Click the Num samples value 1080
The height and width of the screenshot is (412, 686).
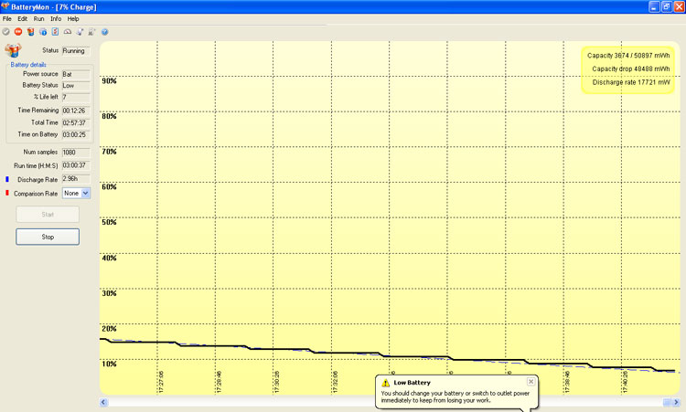point(76,153)
